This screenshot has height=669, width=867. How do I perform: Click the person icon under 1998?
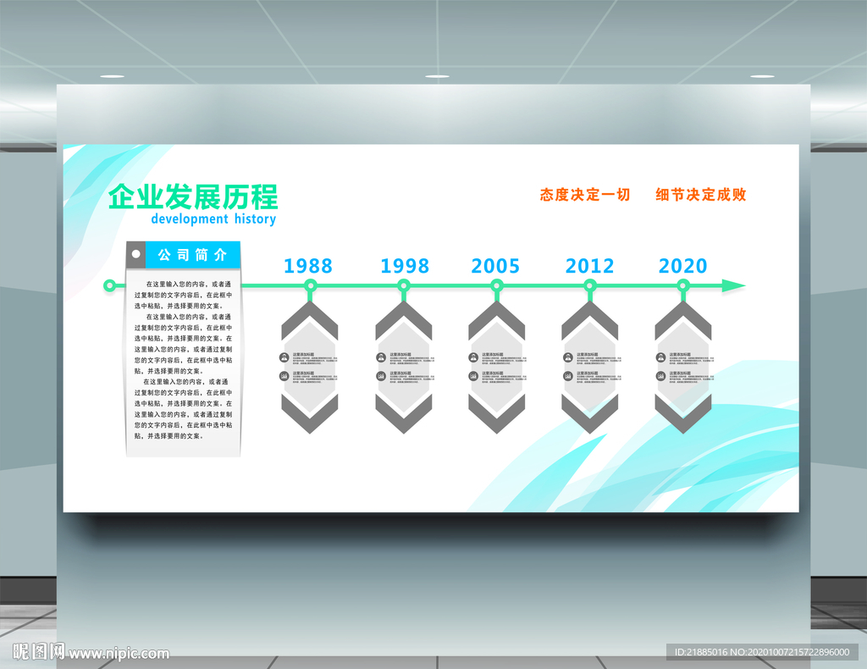click(381, 357)
